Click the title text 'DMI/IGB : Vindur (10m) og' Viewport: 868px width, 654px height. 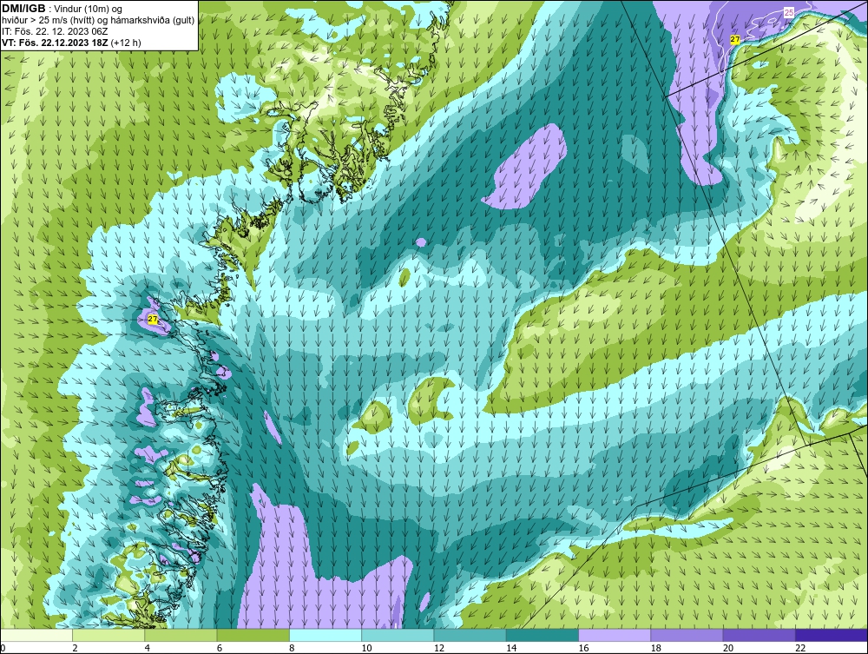pyautogui.click(x=62, y=9)
